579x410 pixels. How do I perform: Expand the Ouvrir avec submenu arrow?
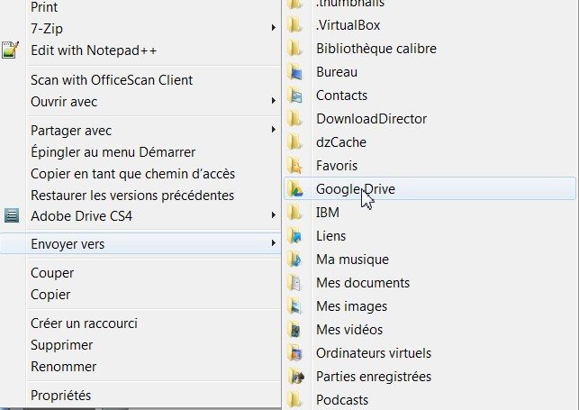[x=273, y=100]
